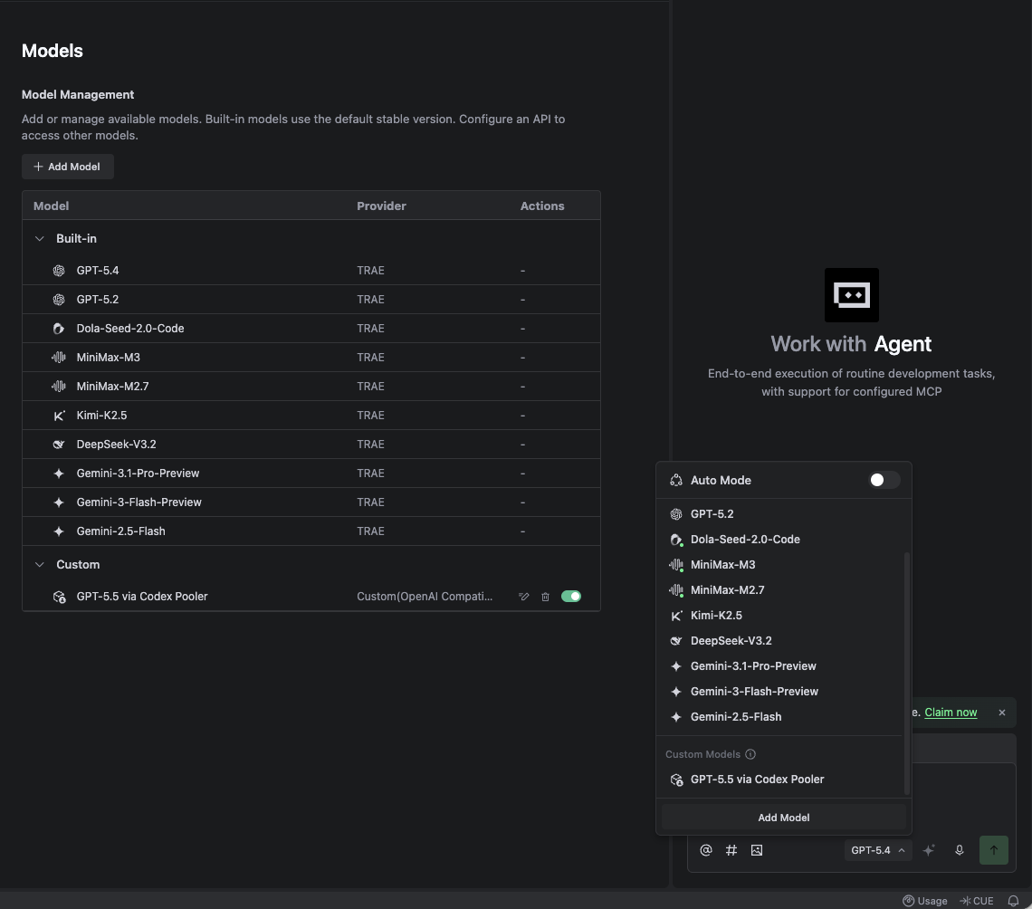
Task: Click the Kimi-K2.5 icon in the table
Action: click(x=59, y=416)
